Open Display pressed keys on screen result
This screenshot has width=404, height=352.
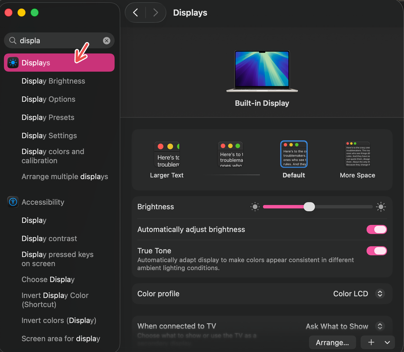58,259
